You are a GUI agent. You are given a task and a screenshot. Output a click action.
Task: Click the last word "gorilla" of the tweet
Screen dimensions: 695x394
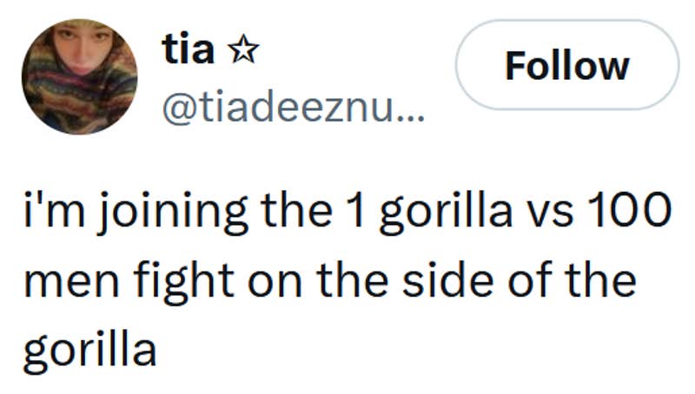click(89, 349)
